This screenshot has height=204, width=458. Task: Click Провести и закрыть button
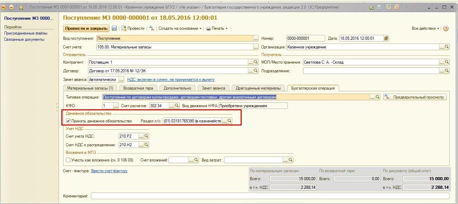(86, 28)
